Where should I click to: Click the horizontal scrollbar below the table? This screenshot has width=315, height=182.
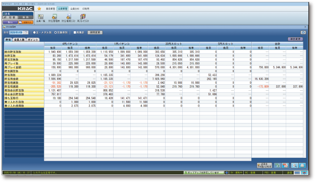point(147,160)
